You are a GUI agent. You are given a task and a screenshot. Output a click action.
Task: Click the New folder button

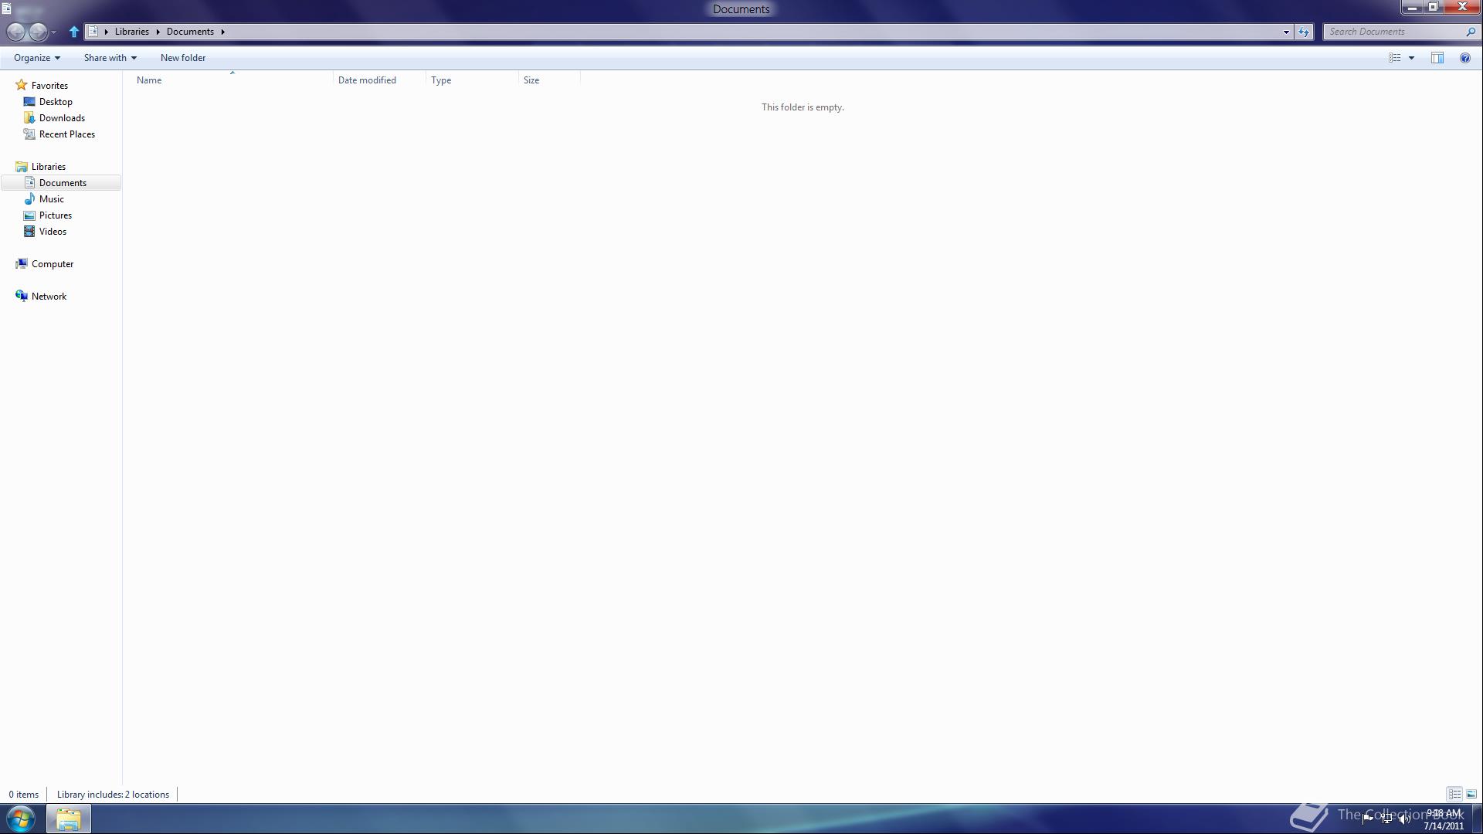(x=183, y=58)
